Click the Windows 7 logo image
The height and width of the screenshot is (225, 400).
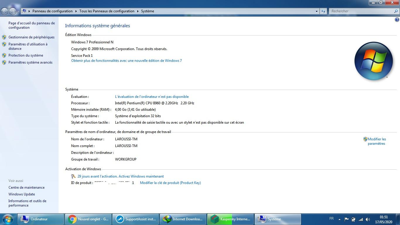tap(374, 61)
